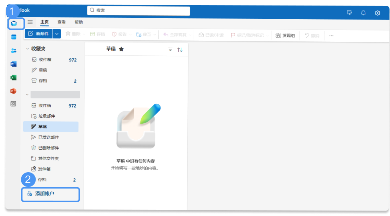Open the 帮助 tab
The width and height of the screenshot is (390, 216).
[78, 22]
